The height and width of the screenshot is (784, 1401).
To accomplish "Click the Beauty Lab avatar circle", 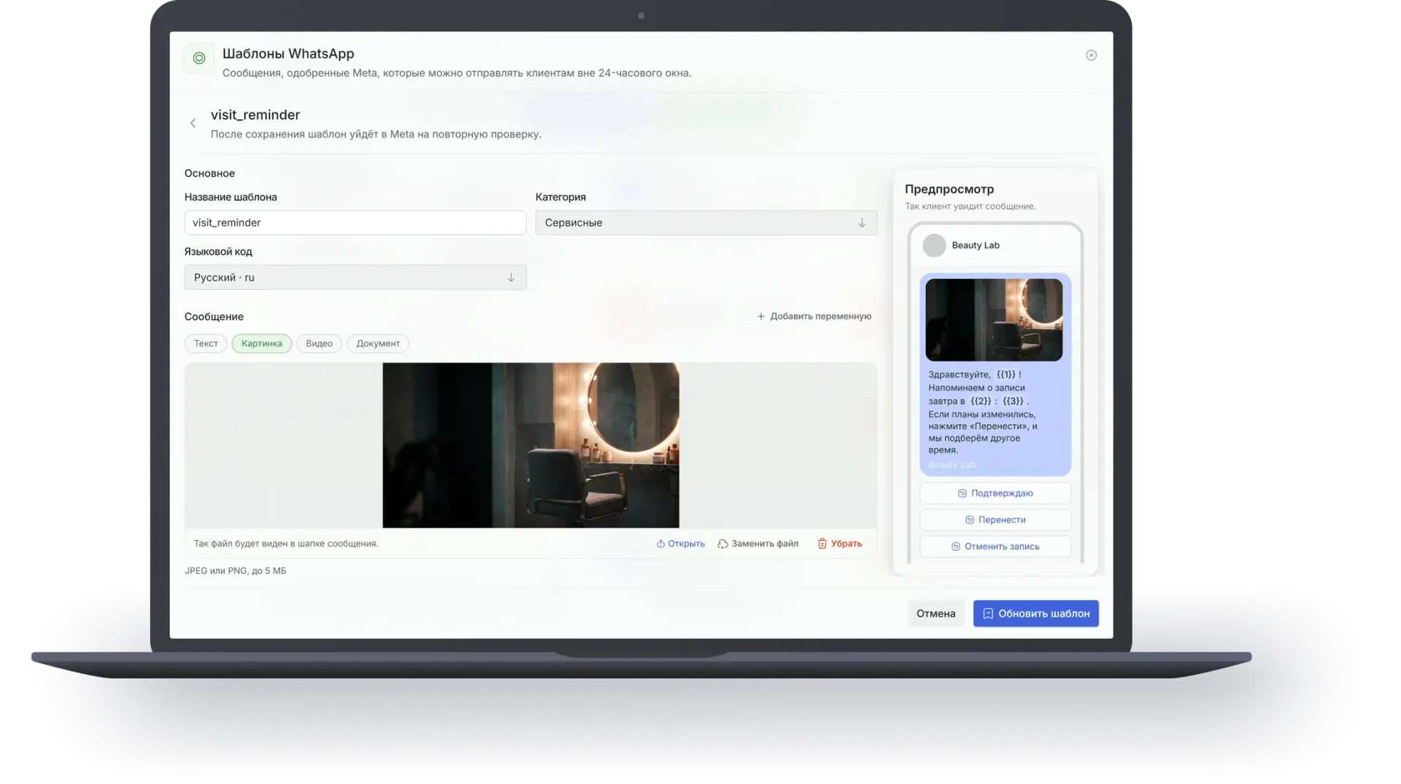I will tap(934, 245).
